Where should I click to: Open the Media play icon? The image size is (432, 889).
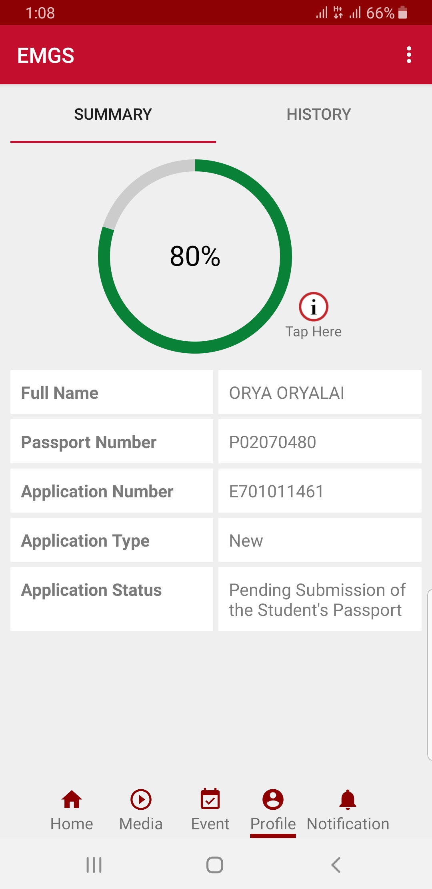pos(141,800)
